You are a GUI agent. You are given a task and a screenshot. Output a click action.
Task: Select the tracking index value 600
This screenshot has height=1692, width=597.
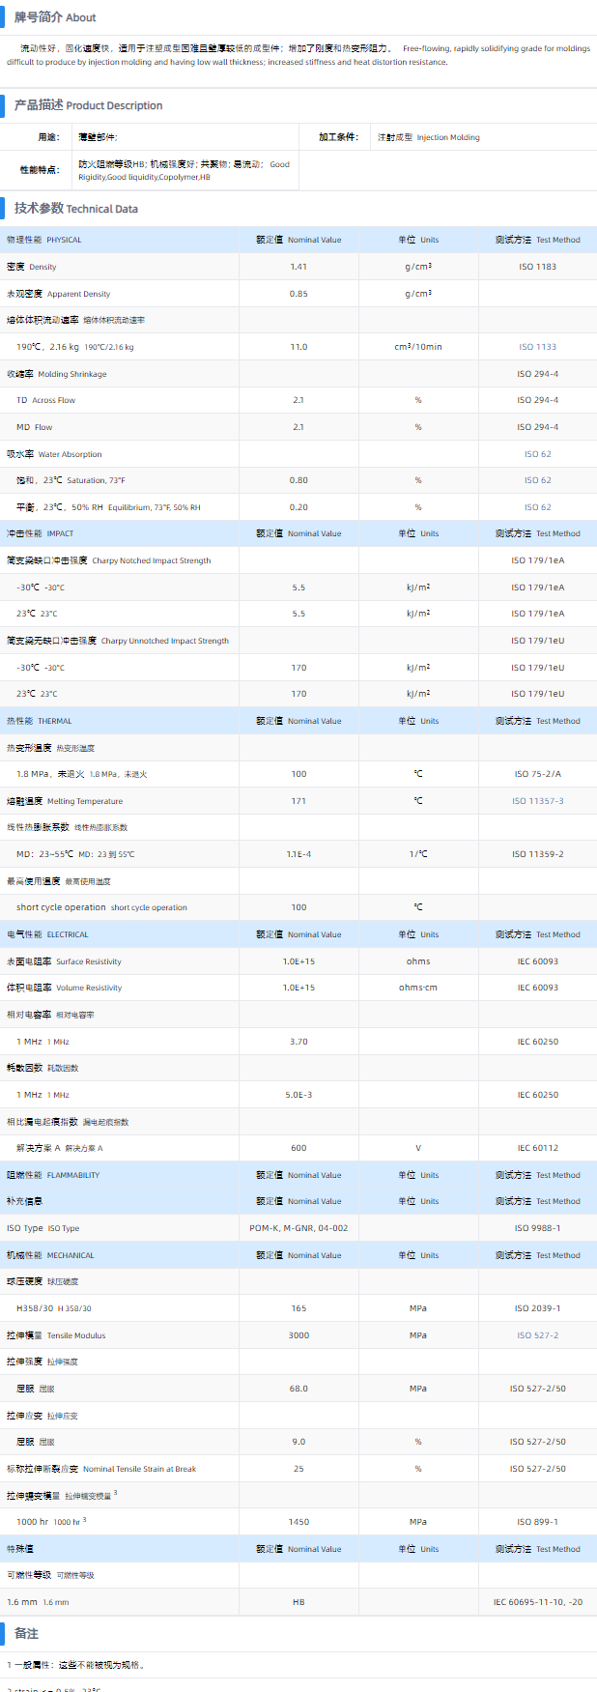tap(298, 1148)
